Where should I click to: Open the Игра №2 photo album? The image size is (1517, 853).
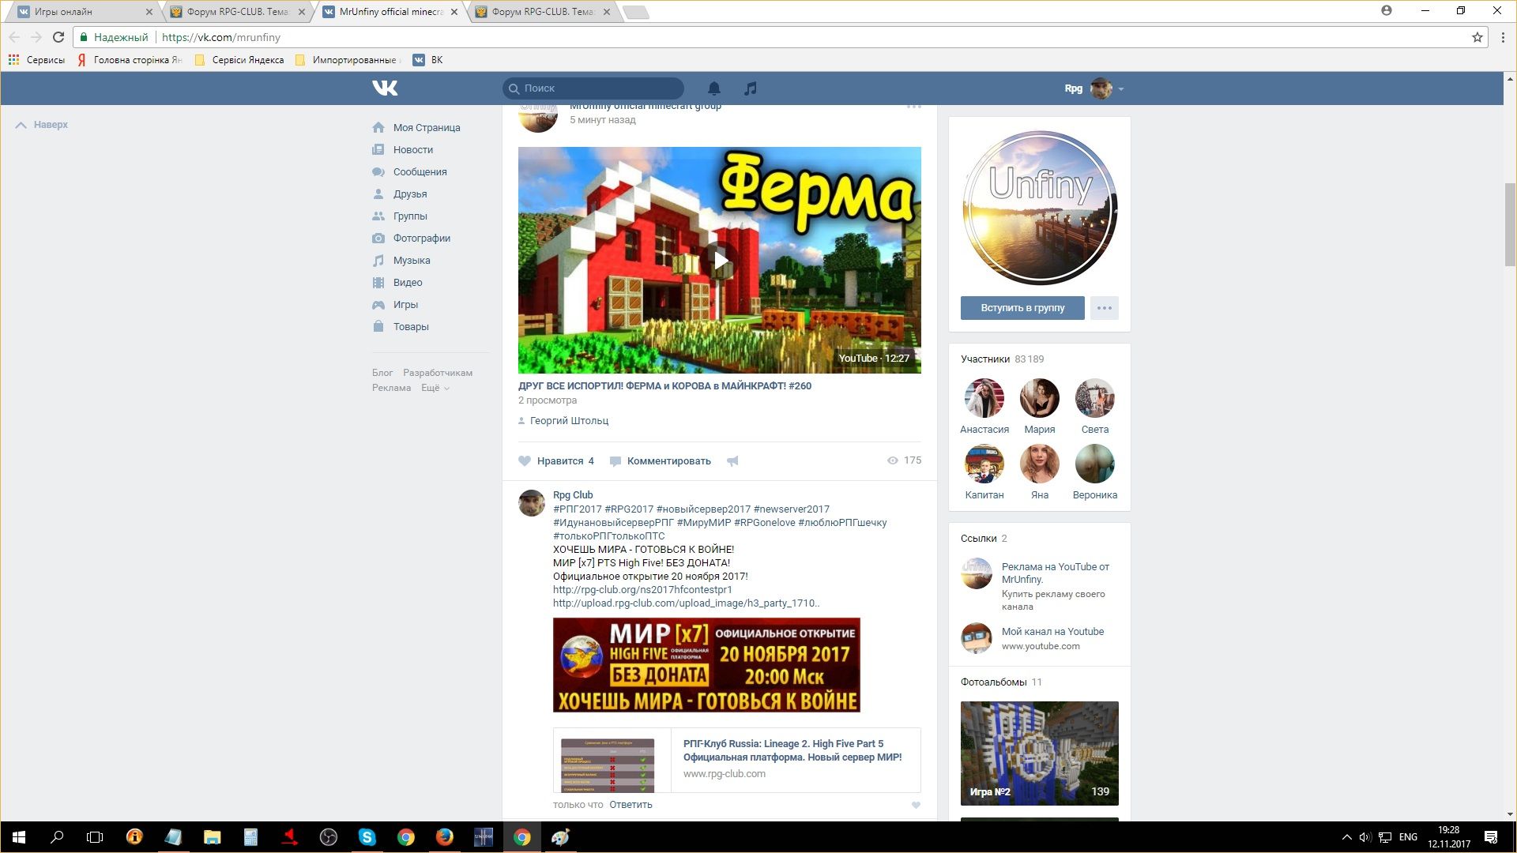[1039, 753]
